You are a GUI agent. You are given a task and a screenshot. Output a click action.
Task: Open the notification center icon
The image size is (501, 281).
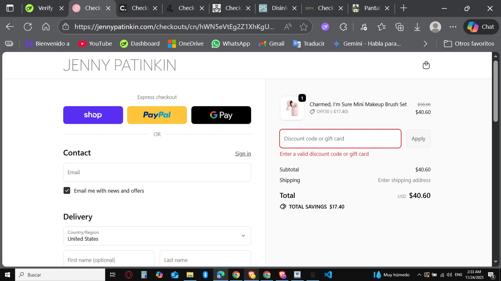tap(491, 275)
